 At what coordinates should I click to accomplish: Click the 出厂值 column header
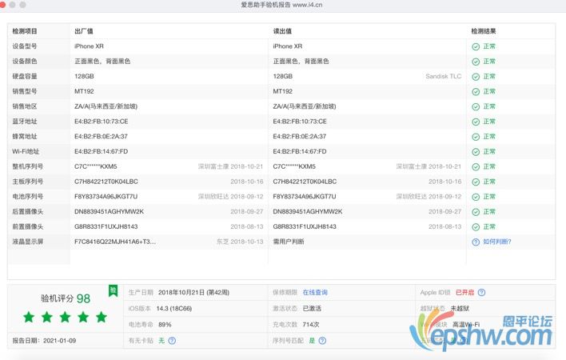(x=84, y=31)
